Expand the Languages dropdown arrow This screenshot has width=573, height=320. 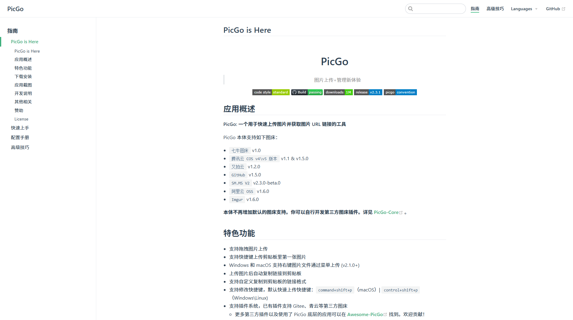pyautogui.click(x=536, y=9)
